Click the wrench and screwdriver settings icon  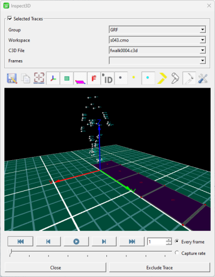203,79
